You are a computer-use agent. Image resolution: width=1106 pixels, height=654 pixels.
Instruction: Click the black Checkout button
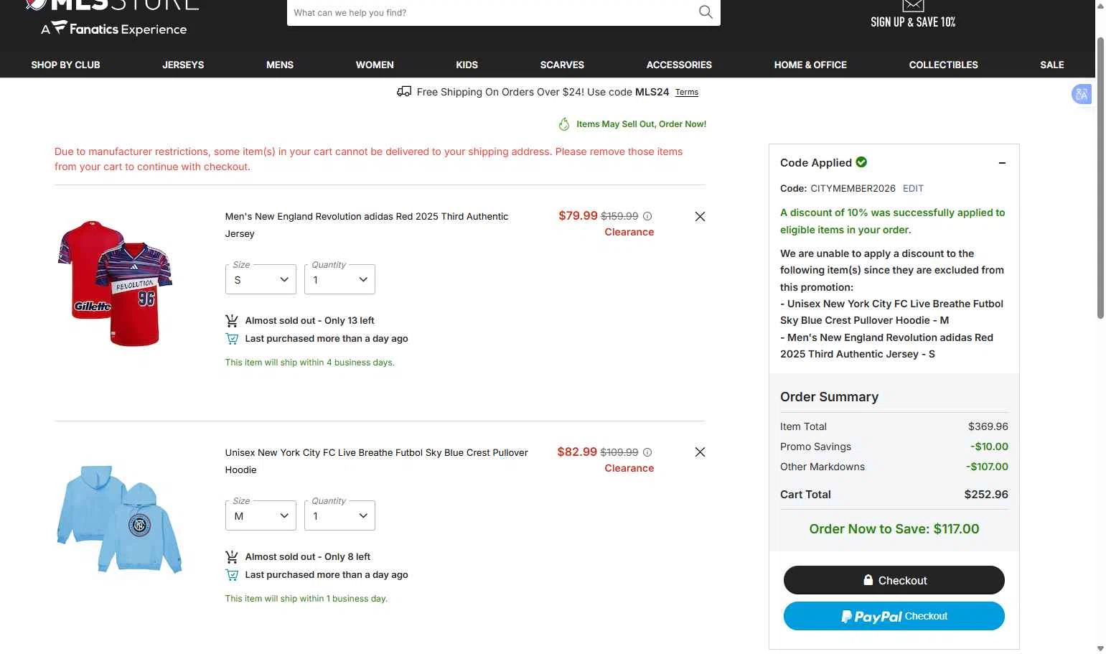[x=894, y=580]
